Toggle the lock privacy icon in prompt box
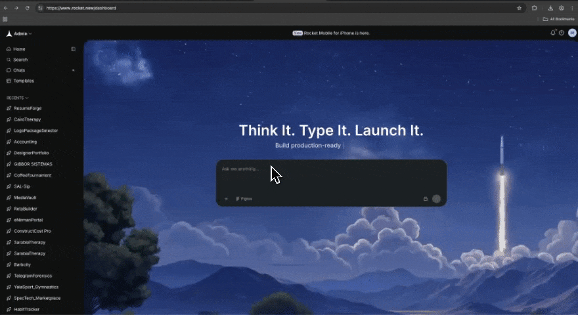The height and width of the screenshot is (315, 578). click(x=426, y=199)
